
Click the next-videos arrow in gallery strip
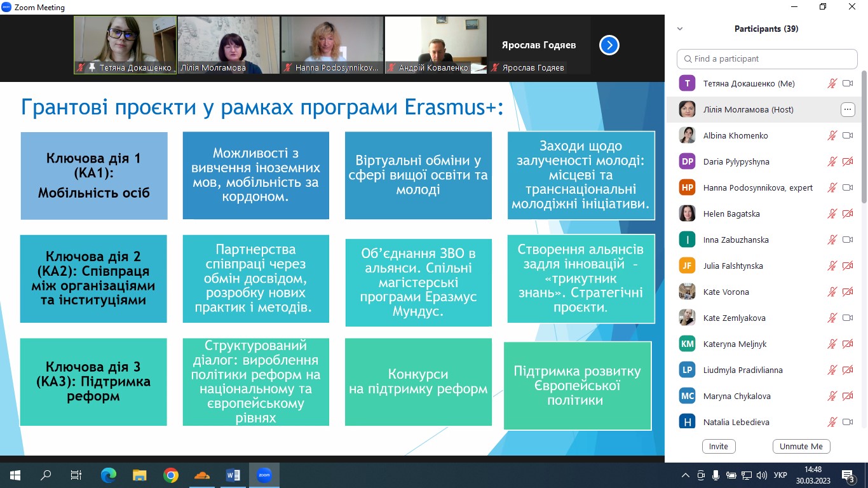coord(609,45)
